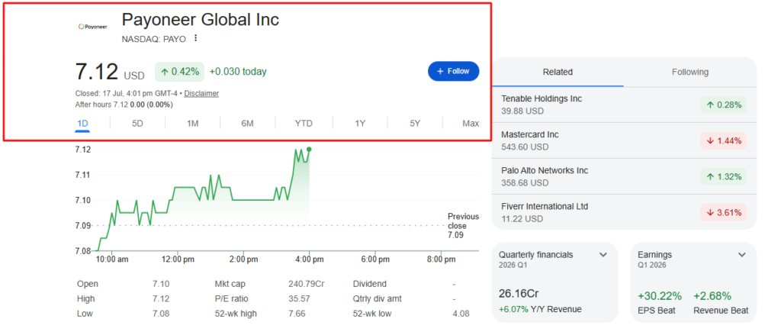Click the +30.22% EPS Beat value
The image size is (781, 332).
point(660,296)
